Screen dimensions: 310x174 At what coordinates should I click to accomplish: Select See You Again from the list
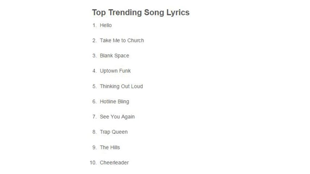point(117,117)
